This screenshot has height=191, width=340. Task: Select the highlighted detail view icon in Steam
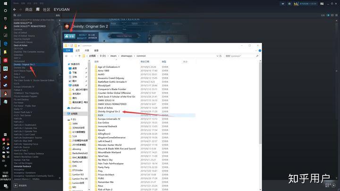(x=328, y=15)
